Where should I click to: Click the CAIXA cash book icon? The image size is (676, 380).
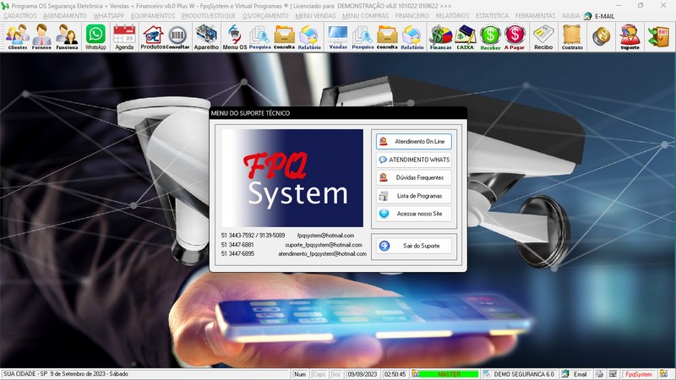click(x=465, y=37)
